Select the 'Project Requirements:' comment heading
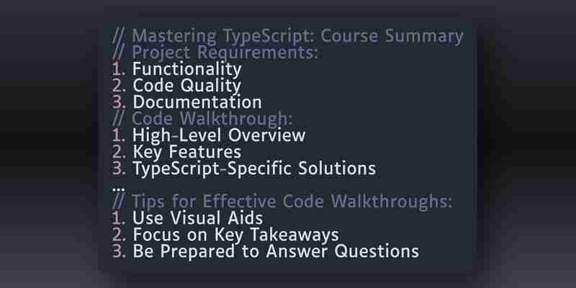Screen dimensions: 576x288 (x=215, y=53)
